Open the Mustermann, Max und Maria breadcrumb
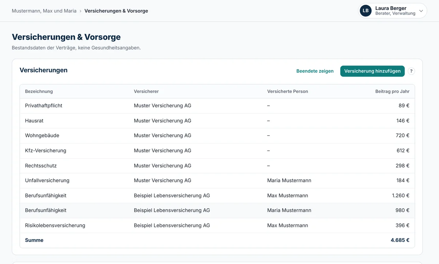Viewport: 439px width, 264px height. [44, 11]
